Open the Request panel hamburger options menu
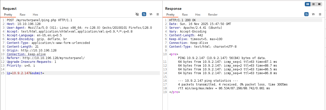Screen dimensions: 326x110 click(x=158, y=14)
